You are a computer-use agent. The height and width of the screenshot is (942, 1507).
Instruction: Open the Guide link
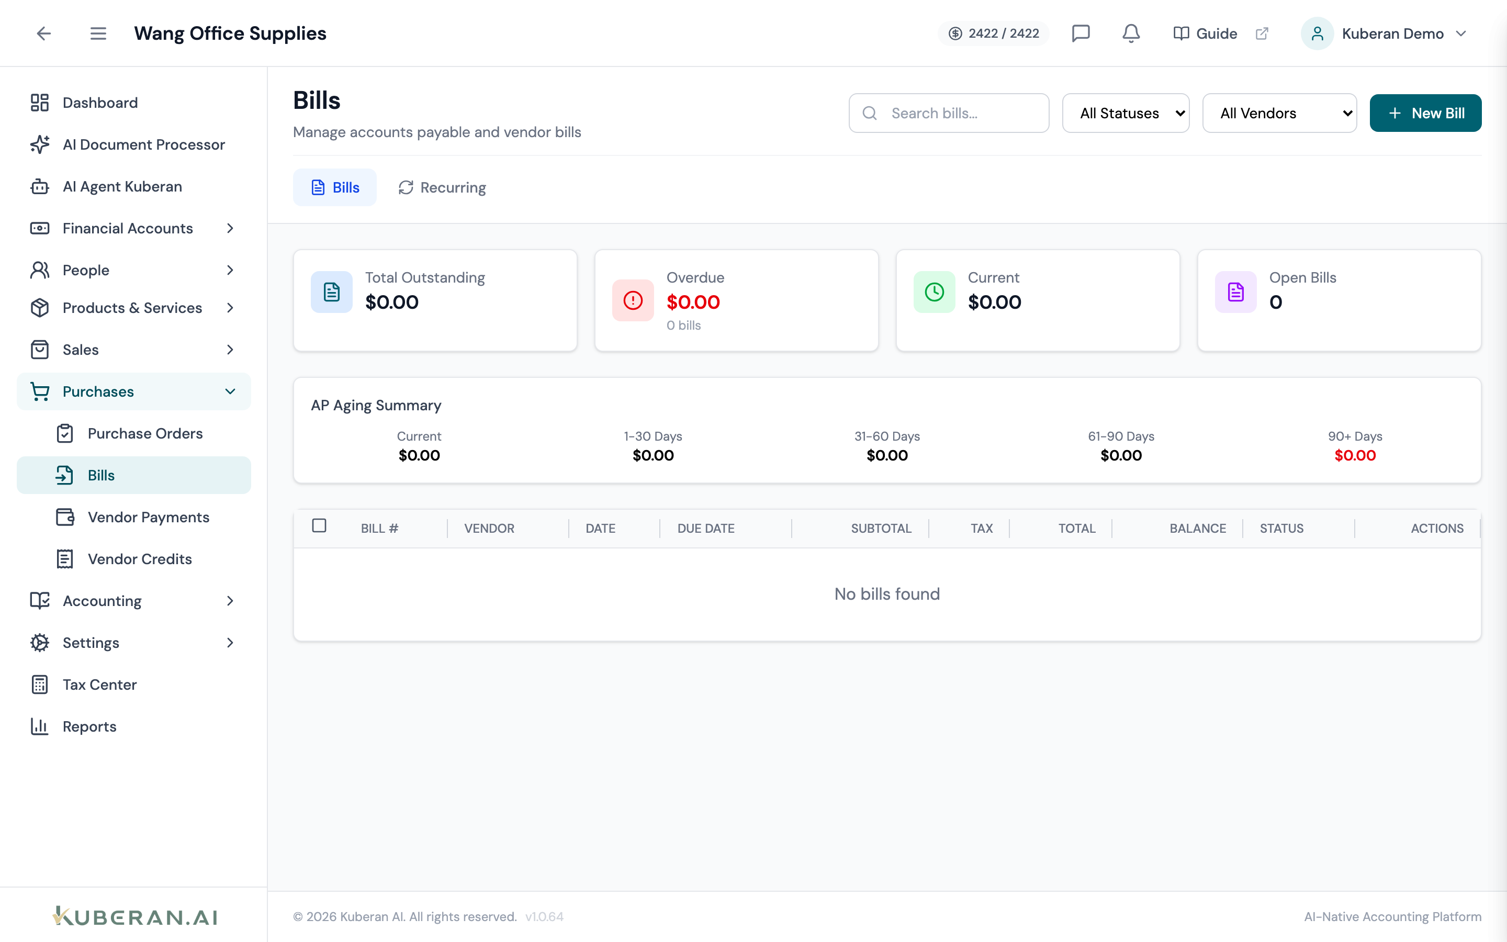[1205, 33]
